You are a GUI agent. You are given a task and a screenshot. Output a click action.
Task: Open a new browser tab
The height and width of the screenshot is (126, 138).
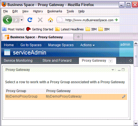click(x=78, y=37)
